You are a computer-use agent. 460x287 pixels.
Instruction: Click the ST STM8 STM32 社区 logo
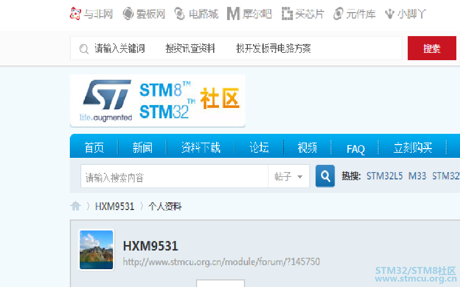click(x=157, y=101)
